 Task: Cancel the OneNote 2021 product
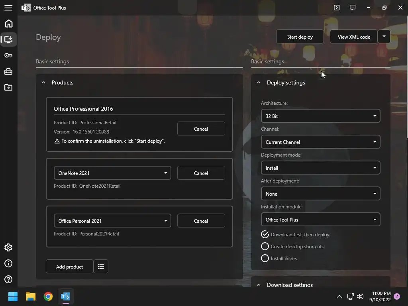coord(201,173)
